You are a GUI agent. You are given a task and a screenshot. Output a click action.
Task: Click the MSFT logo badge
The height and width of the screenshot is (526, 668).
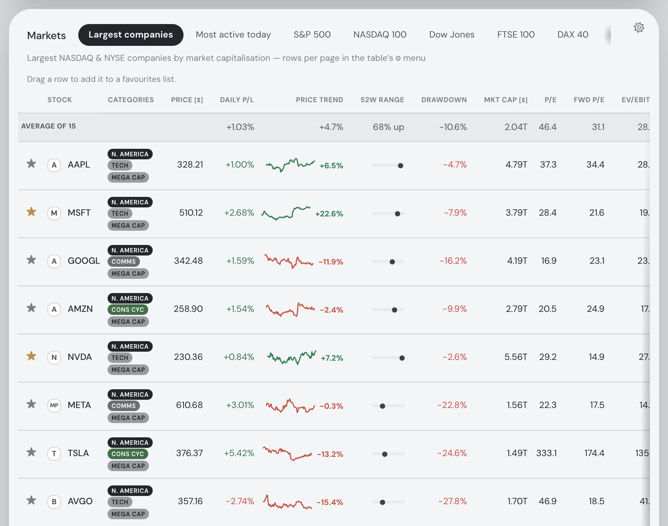click(54, 213)
